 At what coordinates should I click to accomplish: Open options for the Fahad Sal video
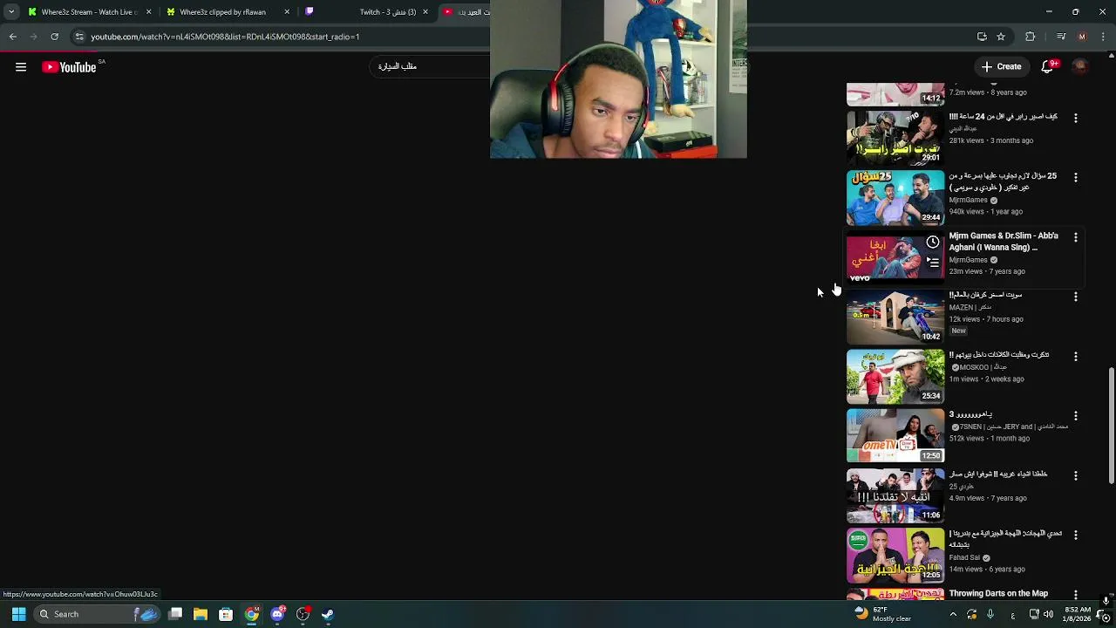1076,535
